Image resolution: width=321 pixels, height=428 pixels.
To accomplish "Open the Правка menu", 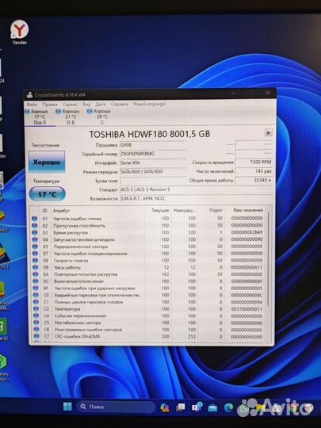I will (x=50, y=105).
